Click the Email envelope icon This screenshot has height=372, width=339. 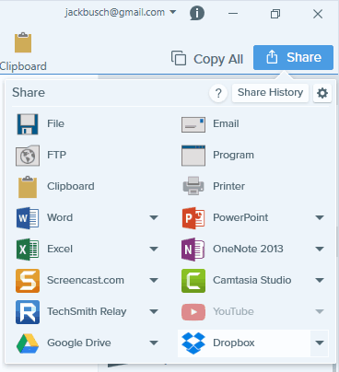coord(193,124)
